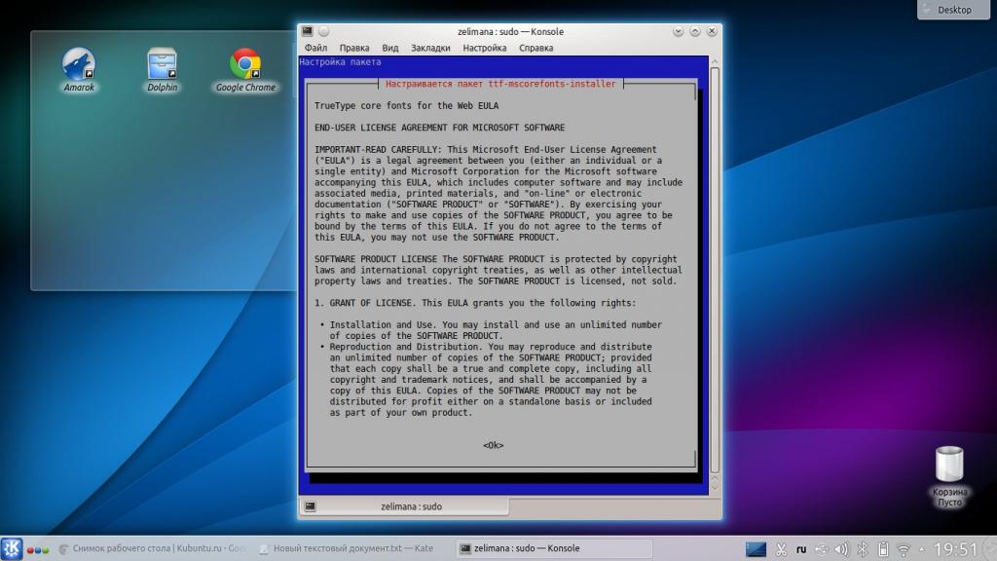Minimize the Konsole window
Image resolution: width=997 pixels, height=561 pixels.
point(678,31)
